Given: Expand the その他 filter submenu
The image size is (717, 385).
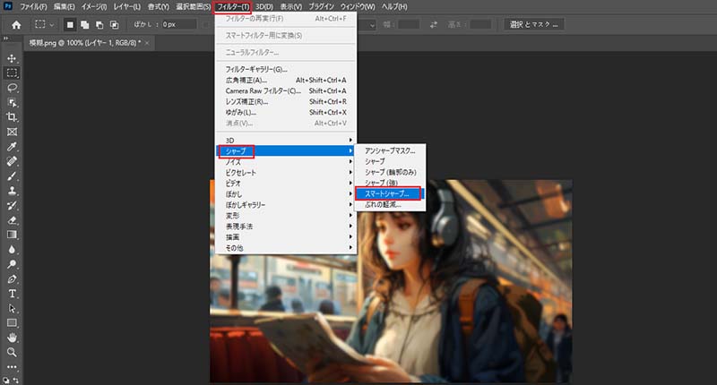Looking at the screenshot, I should [286, 248].
